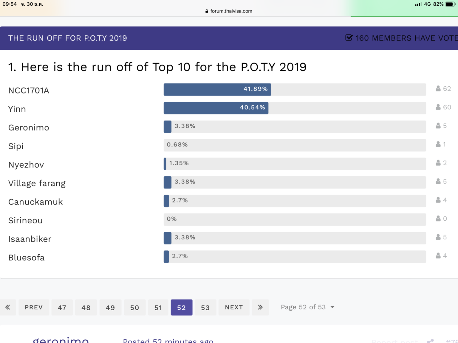Click voter icon beside Yinn's 60 votes

[438, 107]
